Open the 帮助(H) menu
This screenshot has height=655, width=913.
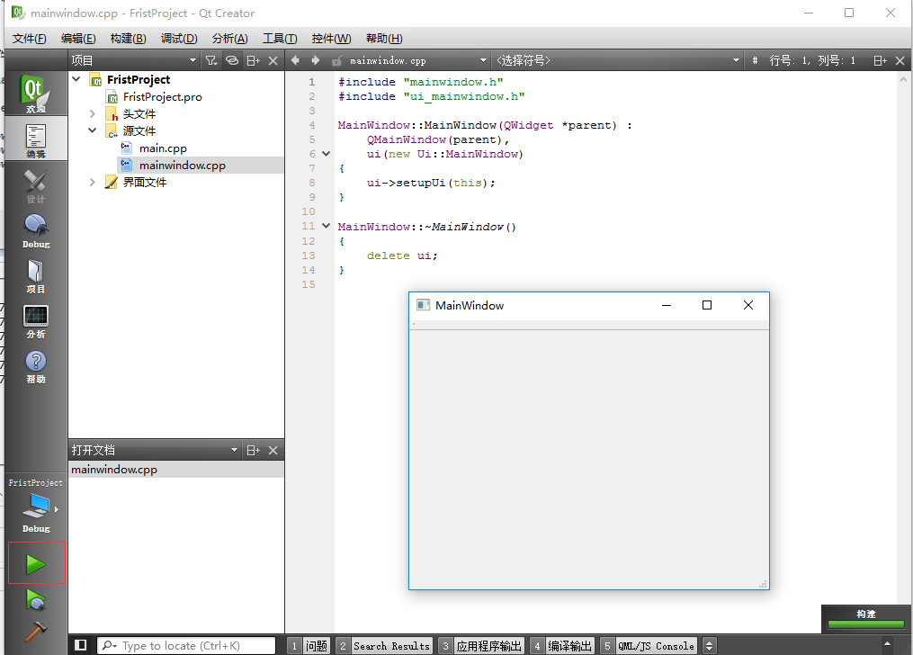click(x=384, y=39)
